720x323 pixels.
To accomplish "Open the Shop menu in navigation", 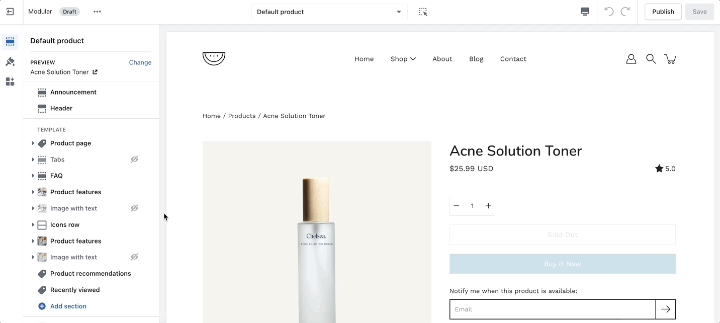I will 403,59.
